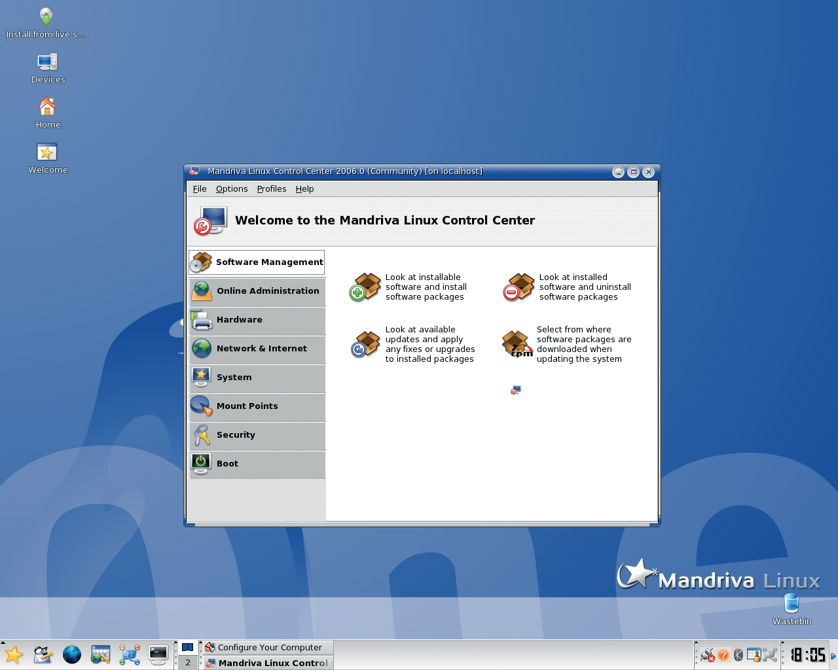
Task: Activate Configure Your Computer taskbar entry
Action: 268,647
